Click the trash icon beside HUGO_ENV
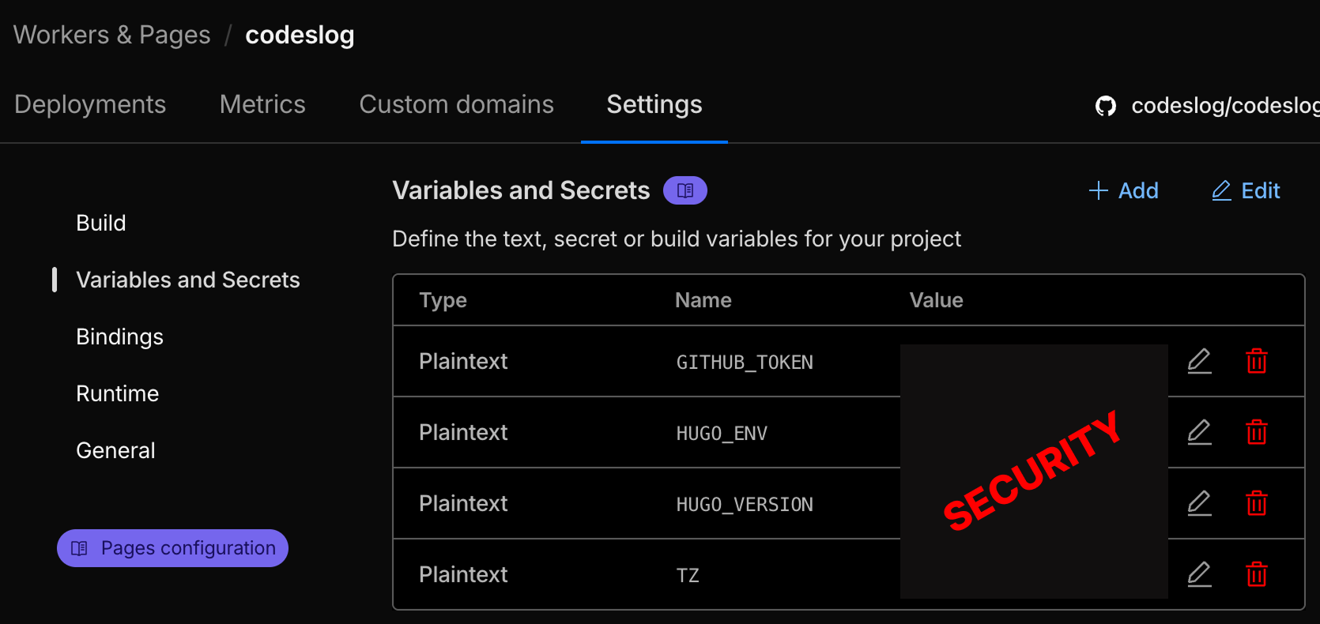The width and height of the screenshot is (1320, 624). point(1257,432)
